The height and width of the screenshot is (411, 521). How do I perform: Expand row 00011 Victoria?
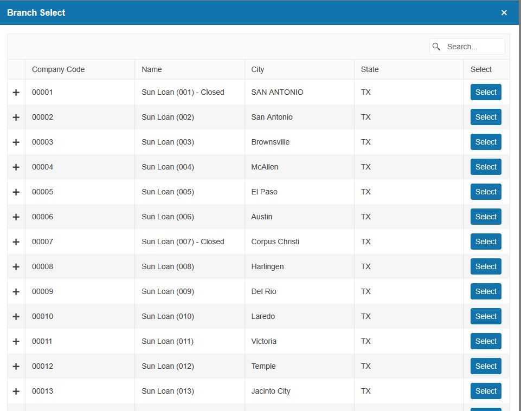[16, 341]
